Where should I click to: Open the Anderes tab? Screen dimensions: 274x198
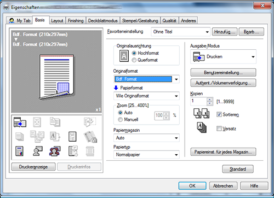189,21
